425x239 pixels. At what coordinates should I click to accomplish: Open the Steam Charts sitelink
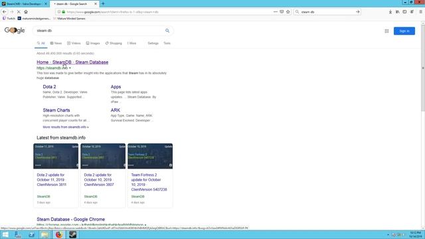(56, 110)
